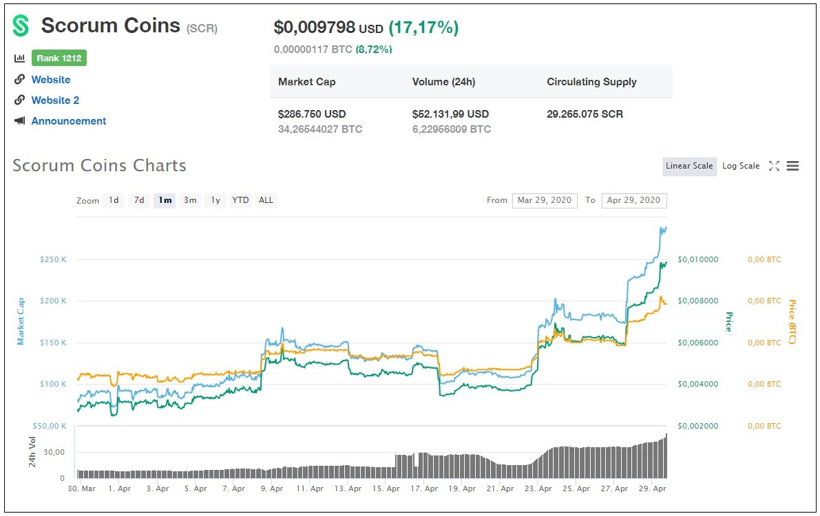Select the 1m zoom range
Screen dimensions: 820x516
pyautogui.click(x=165, y=200)
